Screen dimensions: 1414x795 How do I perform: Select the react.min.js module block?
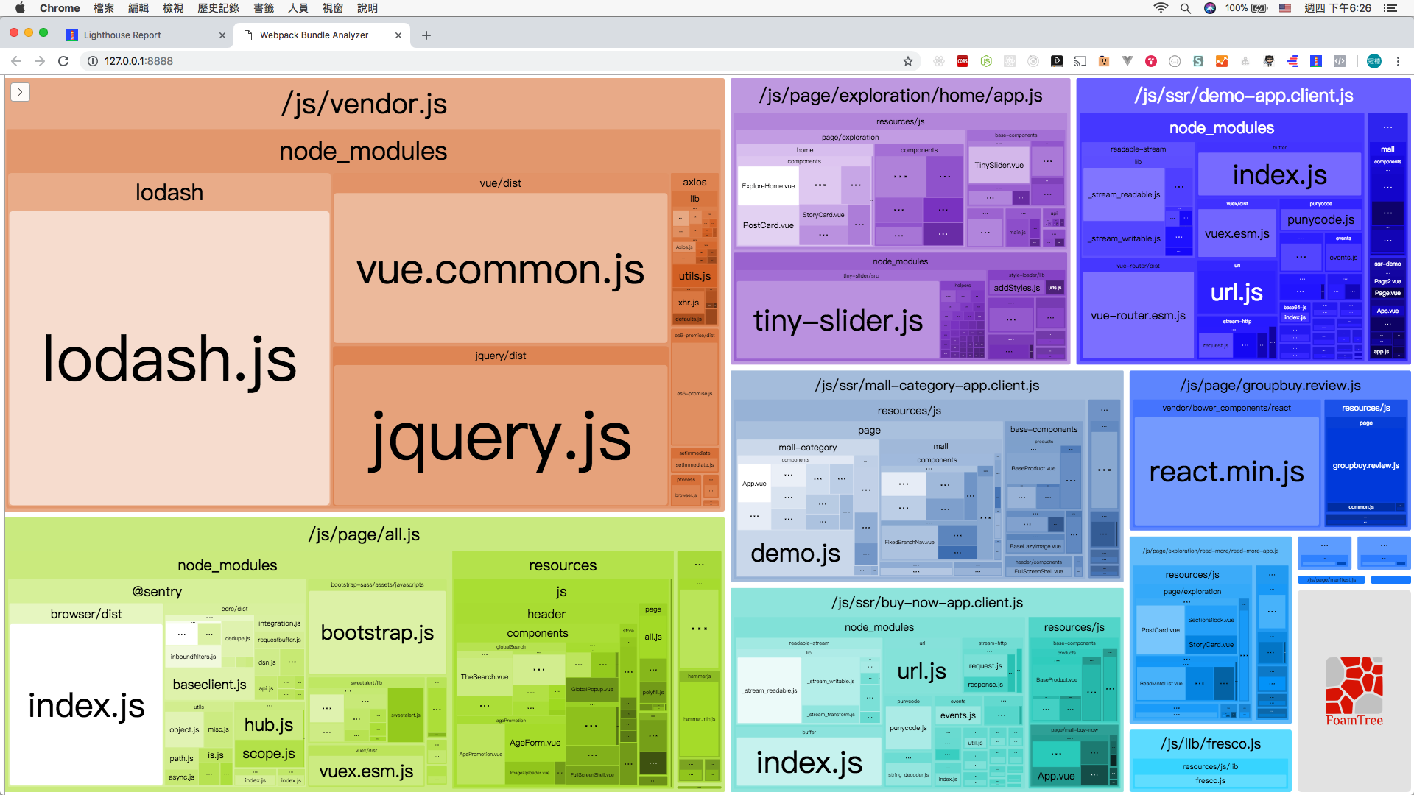tap(1226, 471)
